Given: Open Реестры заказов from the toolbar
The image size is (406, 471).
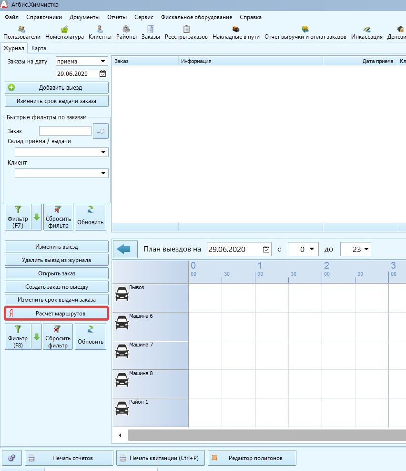Looking at the screenshot, I should click(186, 33).
